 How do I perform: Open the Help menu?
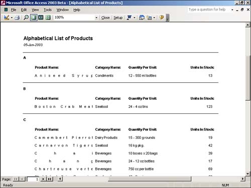77,10
